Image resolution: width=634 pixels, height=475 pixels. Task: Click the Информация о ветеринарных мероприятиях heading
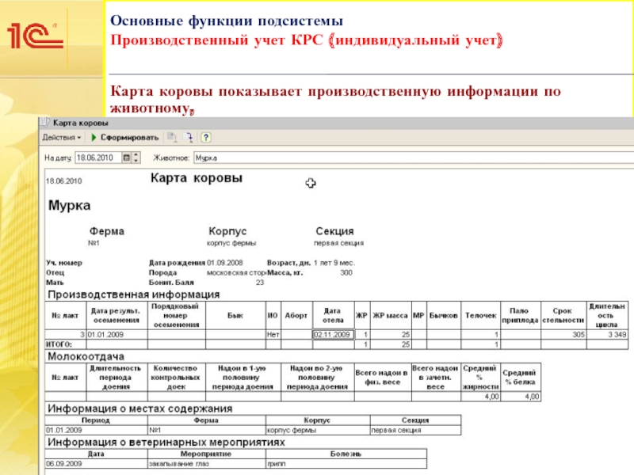coord(166,443)
